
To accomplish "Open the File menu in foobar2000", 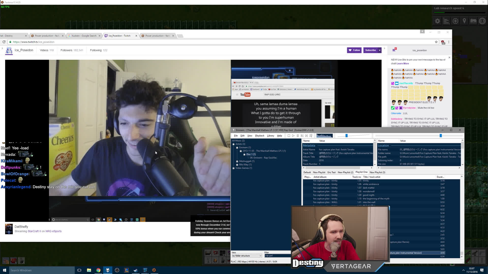I will click(236, 136).
